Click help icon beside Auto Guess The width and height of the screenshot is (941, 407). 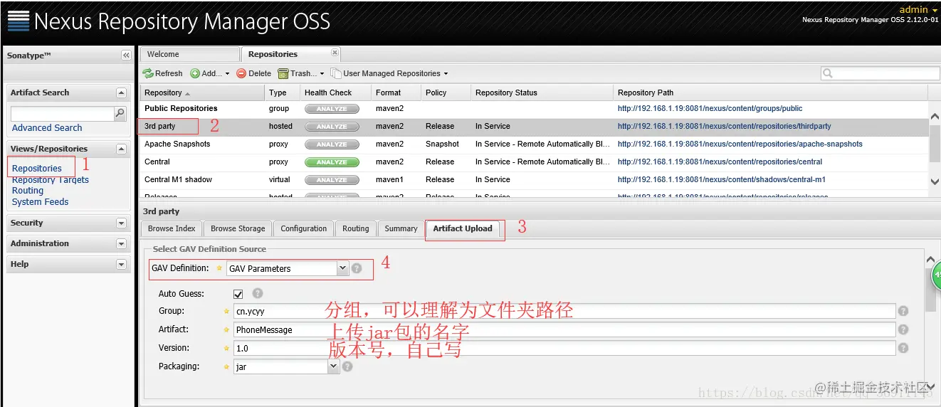coord(258,293)
